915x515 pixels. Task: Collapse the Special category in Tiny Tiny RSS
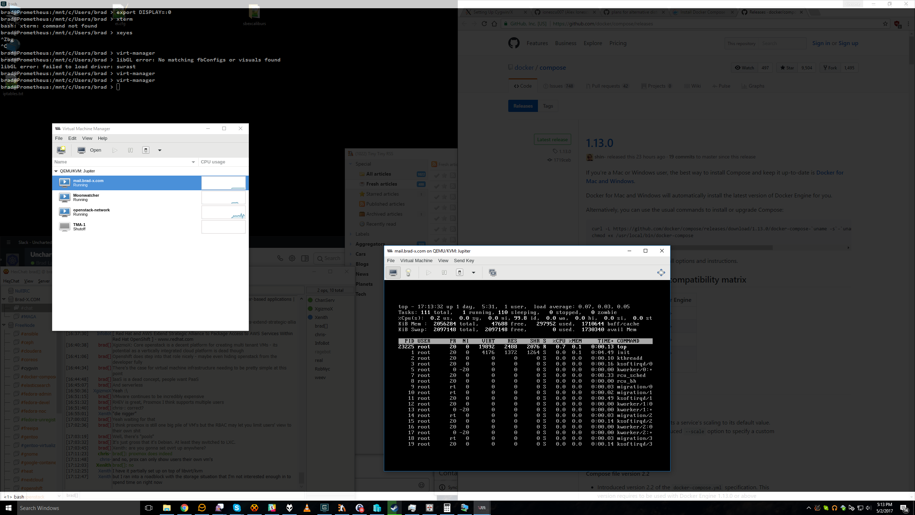pyautogui.click(x=351, y=164)
